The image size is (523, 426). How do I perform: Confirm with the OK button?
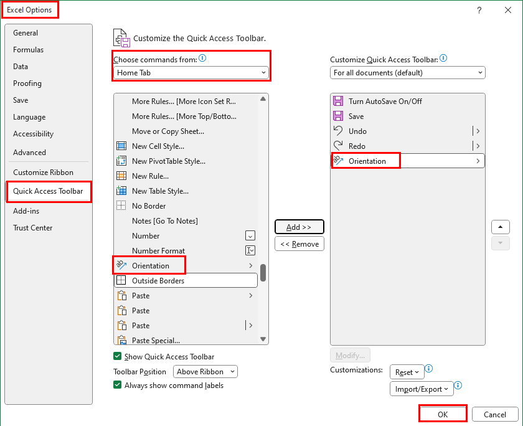(x=443, y=414)
